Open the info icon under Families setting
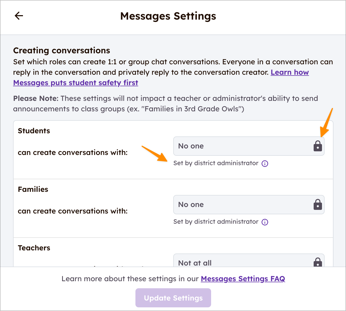The height and width of the screenshot is (311, 346). pos(265,222)
